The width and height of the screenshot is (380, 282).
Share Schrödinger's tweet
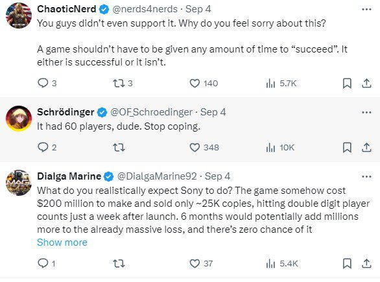(x=366, y=147)
